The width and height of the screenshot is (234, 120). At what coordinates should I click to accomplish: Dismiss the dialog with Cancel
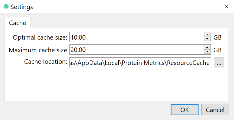(215, 110)
